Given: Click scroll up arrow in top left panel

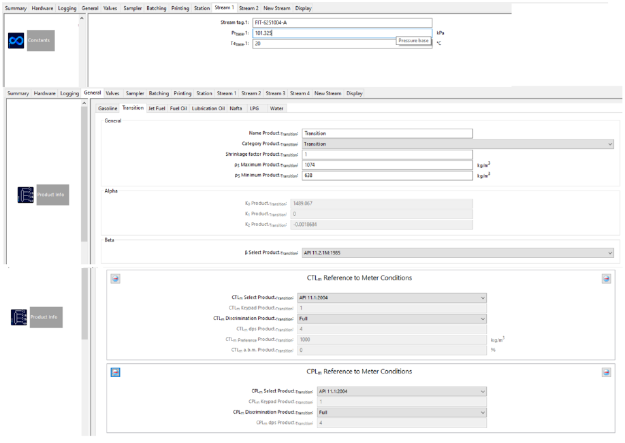Looking at the screenshot, I should tap(82, 18).
